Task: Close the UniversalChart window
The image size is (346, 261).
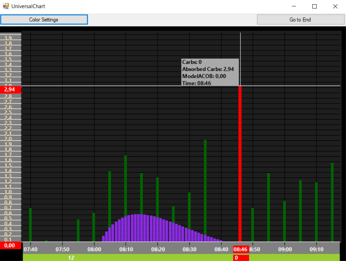Action: pos(335,6)
